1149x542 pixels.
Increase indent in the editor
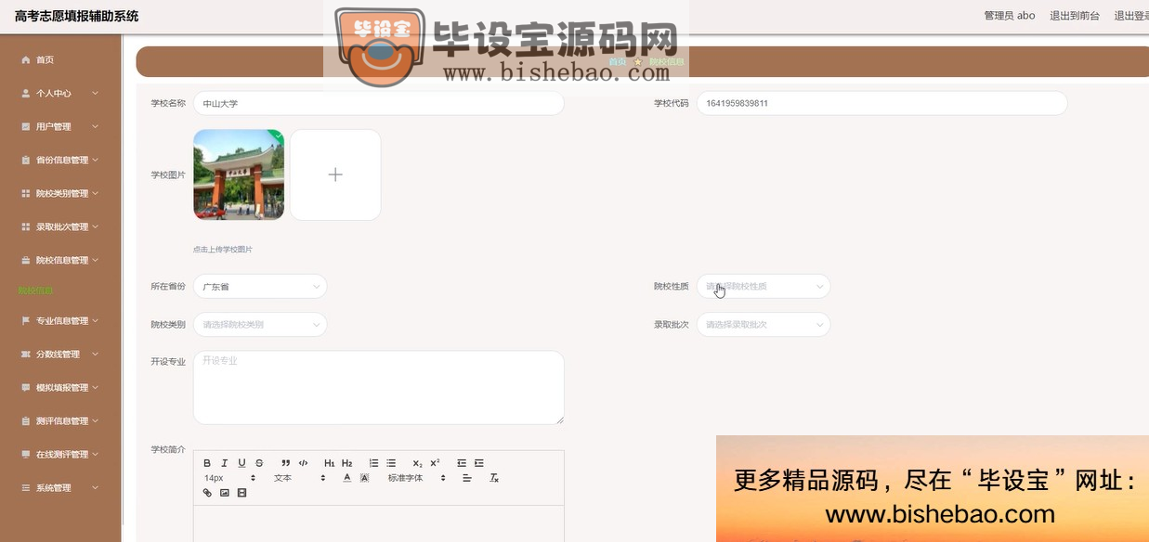tap(478, 463)
